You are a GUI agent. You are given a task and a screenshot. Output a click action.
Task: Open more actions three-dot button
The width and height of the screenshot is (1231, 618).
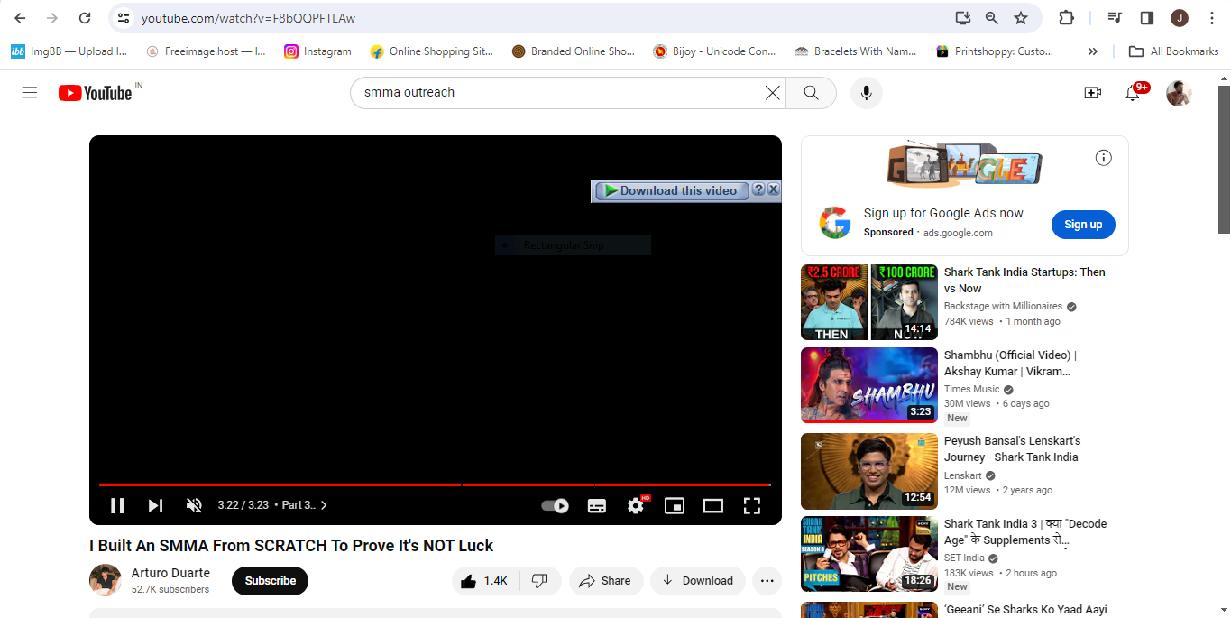[767, 581]
